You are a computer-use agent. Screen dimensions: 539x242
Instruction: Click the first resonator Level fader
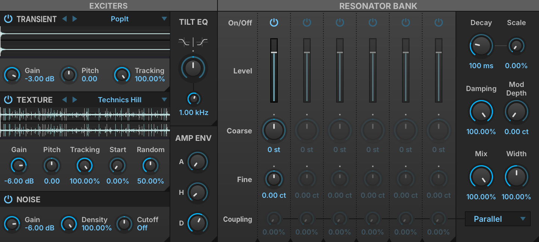point(274,70)
